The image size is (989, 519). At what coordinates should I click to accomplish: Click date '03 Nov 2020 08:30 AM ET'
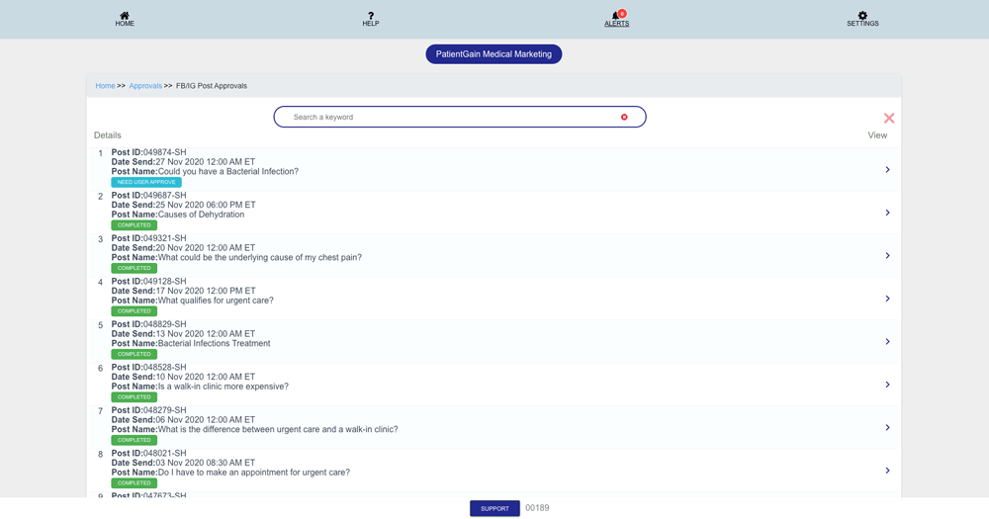click(206, 463)
